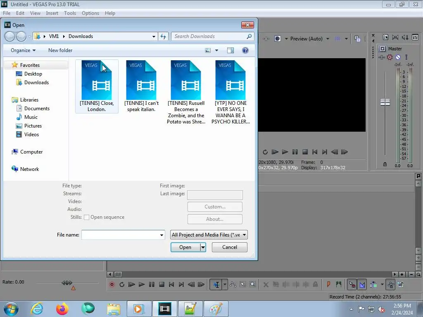Image resolution: width=423 pixels, height=317 pixels.
Task: Open the Mixing Console icon
Action: (415, 38)
